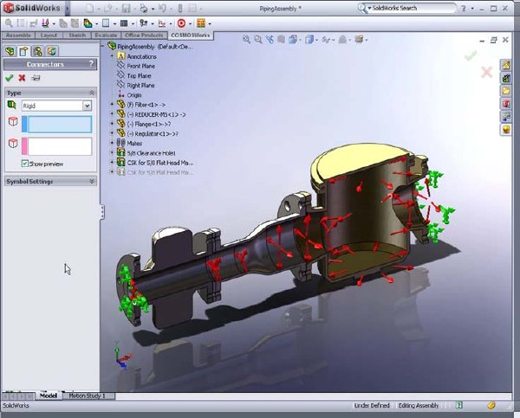This screenshot has width=520, height=418.
Task: Select Regulator<1> component in the tree
Action: [153, 134]
